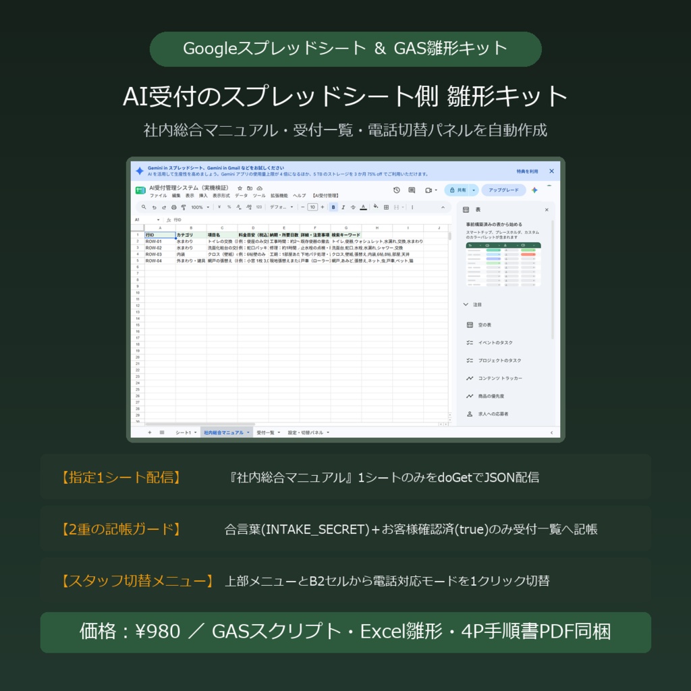Open the 設定・切替パネル tab dropdown arrow
The image size is (691, 691).
329,433
